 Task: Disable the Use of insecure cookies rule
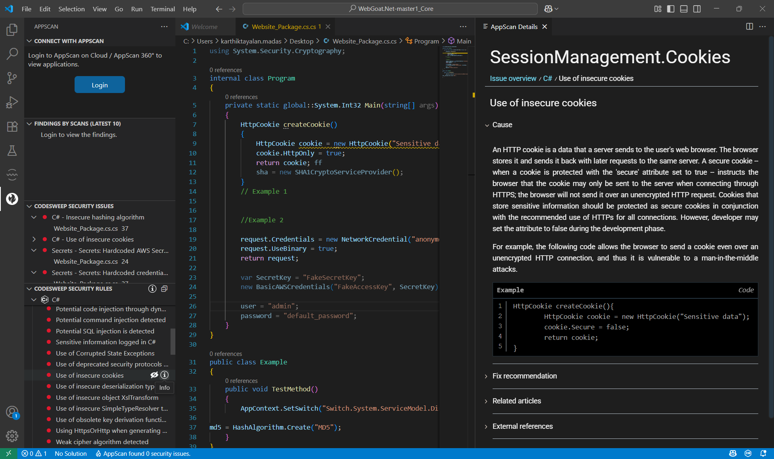click(x=154, y=375)
